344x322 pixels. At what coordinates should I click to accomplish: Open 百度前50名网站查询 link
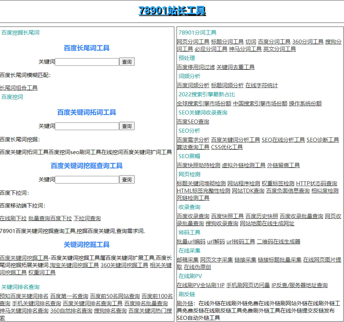click(x=115, y=296)
